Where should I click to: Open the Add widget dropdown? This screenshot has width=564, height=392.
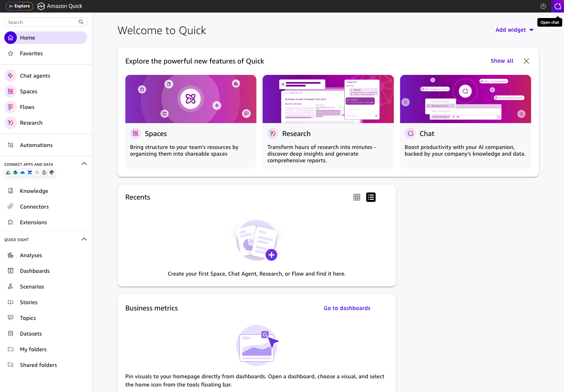(514, 30)
